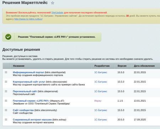Screen dimensions: 160x129
Task: Open Персональный сайт solution
Action: [x=25, y=91]
